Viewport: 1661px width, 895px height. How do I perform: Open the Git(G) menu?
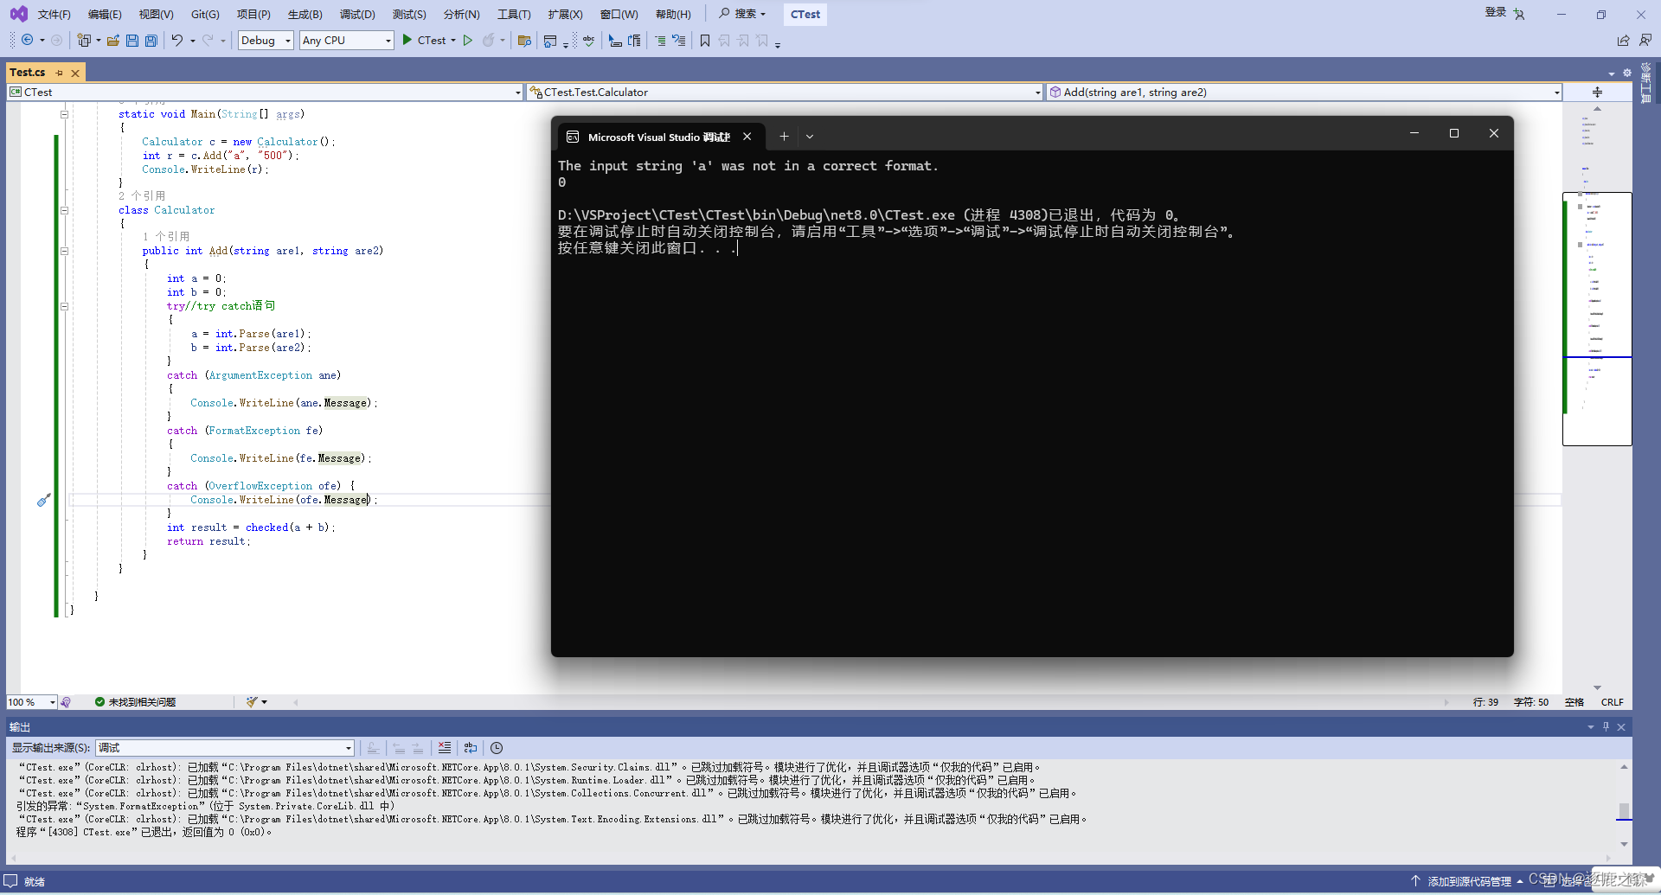pyautogui.click(x=205, y=14)
